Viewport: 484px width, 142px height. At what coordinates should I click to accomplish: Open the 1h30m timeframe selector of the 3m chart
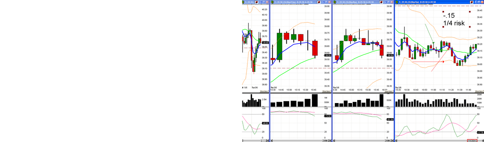pos(472,140)
